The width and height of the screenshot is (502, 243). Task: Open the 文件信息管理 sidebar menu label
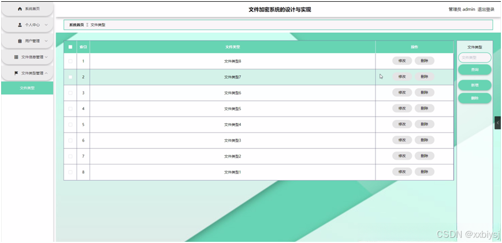pyautogui.click(x=32, y=57)
